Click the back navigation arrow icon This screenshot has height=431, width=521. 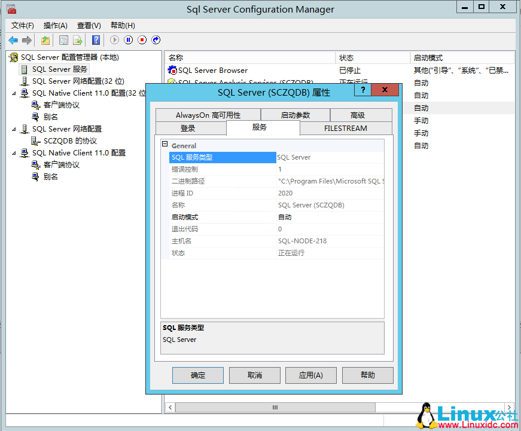(13, 40)
